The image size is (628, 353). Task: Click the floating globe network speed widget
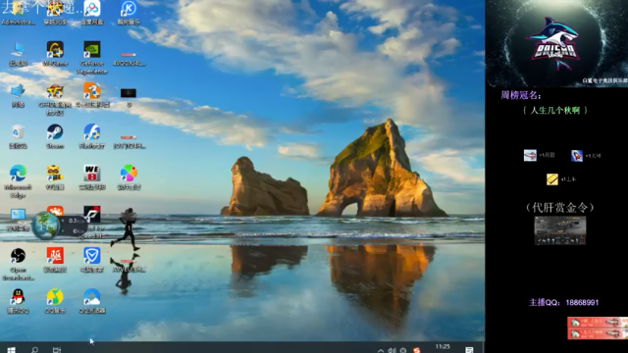pos(46,226)
